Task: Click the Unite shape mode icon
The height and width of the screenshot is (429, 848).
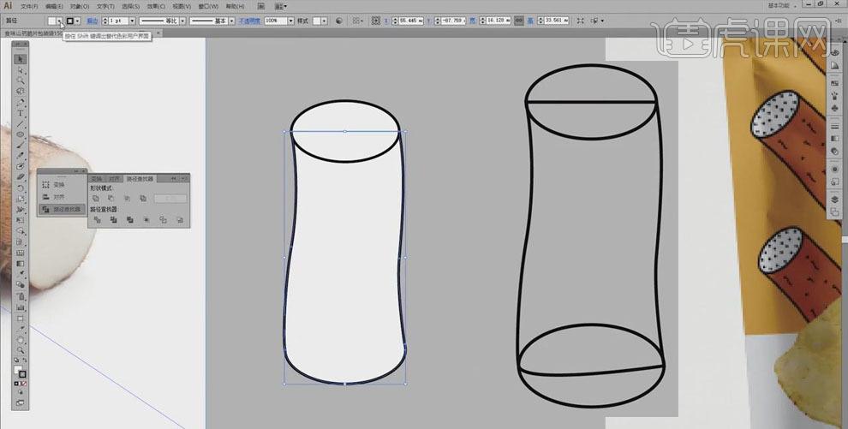Action: point(96,199)
